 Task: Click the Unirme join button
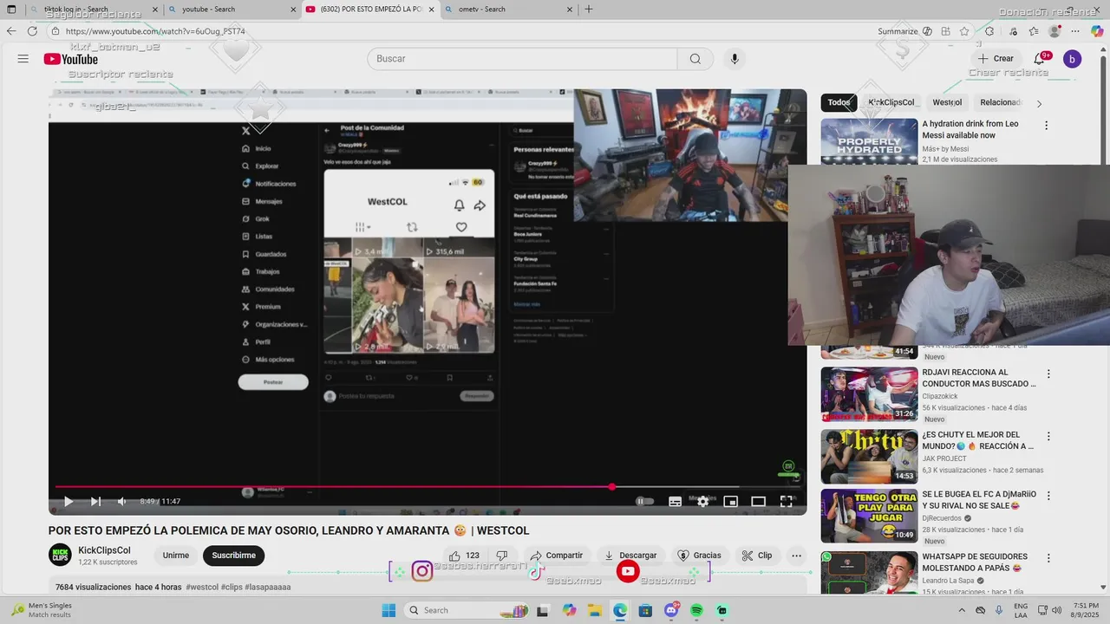pos(176,556)
